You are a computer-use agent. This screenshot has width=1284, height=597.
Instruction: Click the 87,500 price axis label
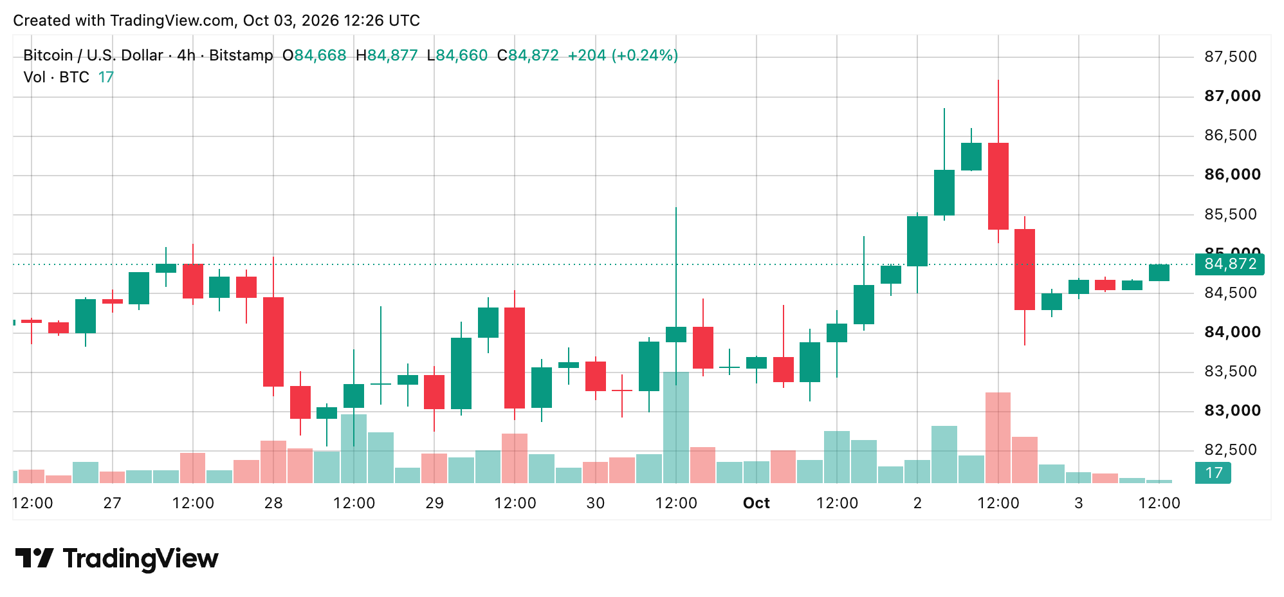1230,57
